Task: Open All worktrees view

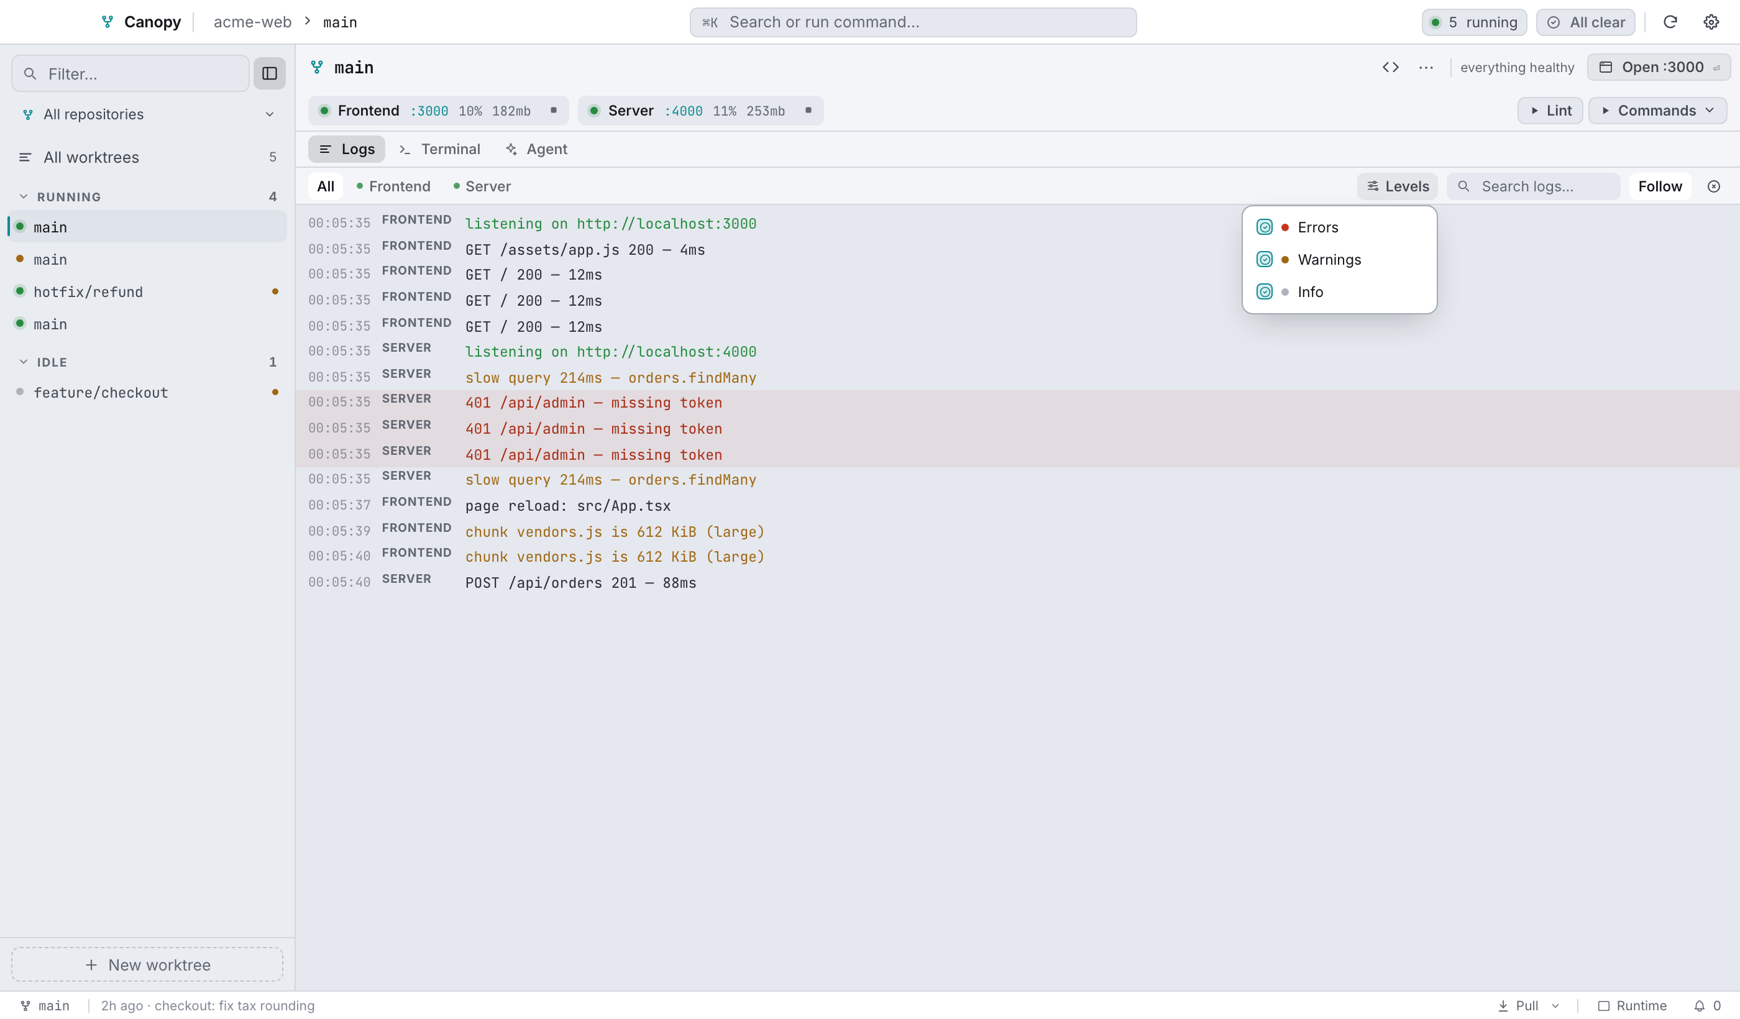Action: [x=148, y=157]
